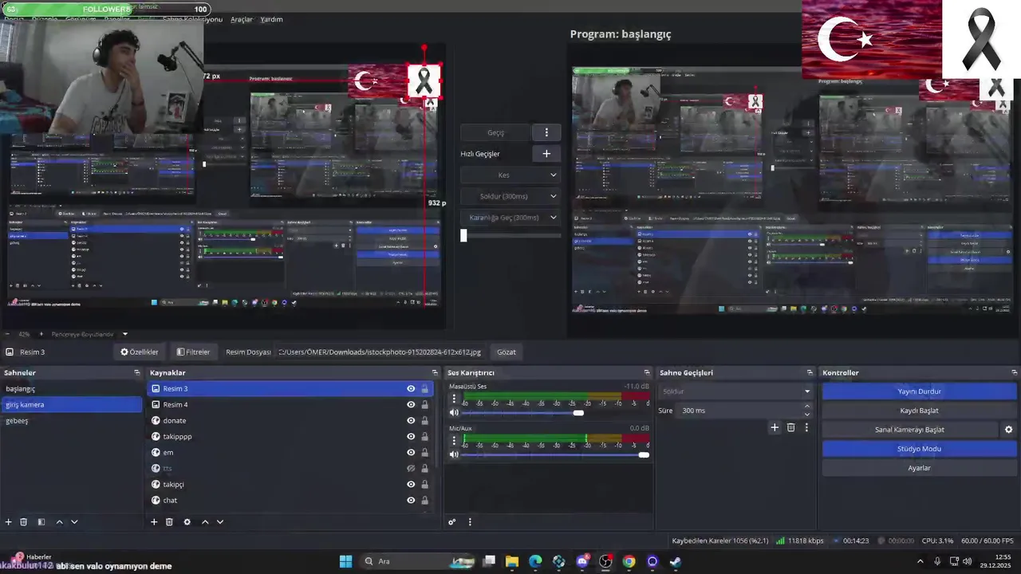Unlock the Resim 3 source
The height and width of the screenshot is (574, 1021).
coord(424,388)
